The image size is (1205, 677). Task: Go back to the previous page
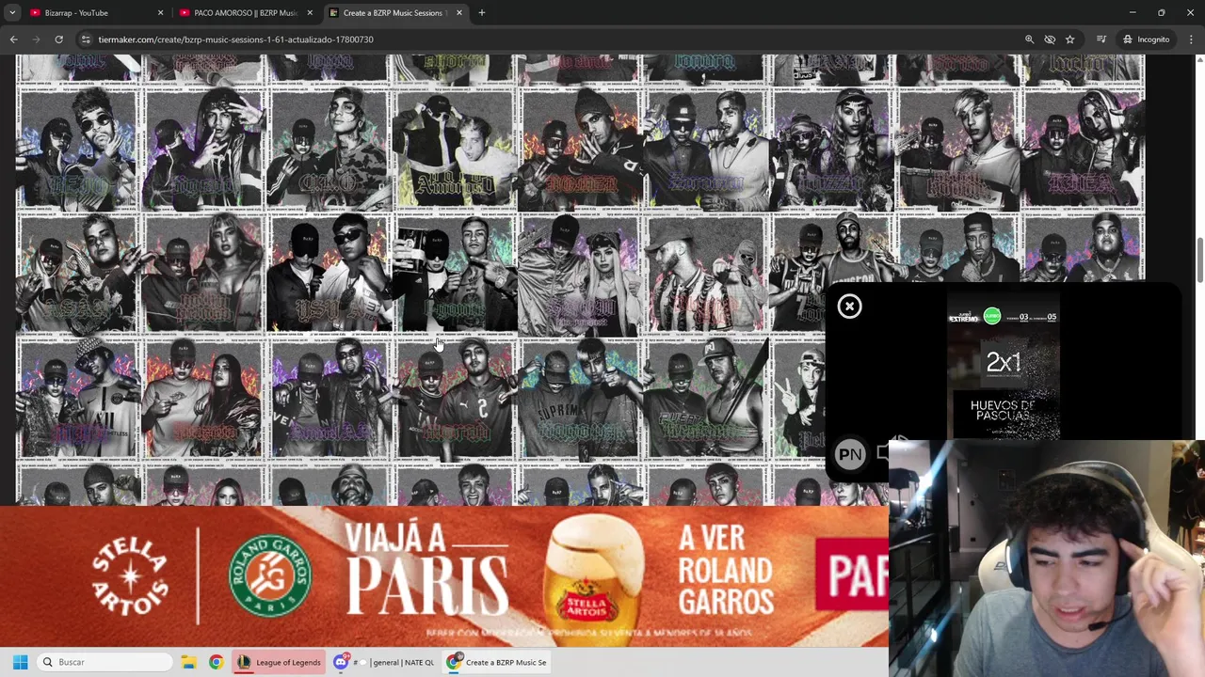click(x=13, y=39)
